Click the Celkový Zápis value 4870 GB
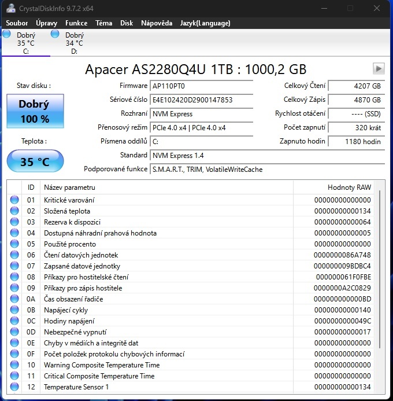The image size is (393, 401). [356, 100]
